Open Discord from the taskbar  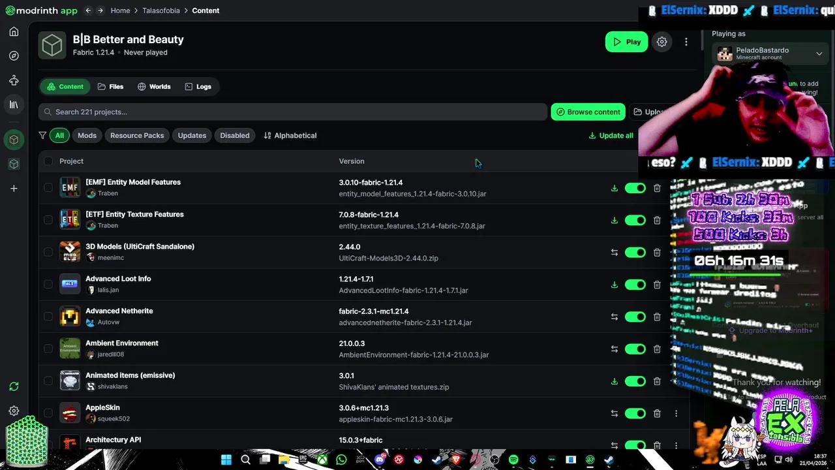click(x=380, y=460)
